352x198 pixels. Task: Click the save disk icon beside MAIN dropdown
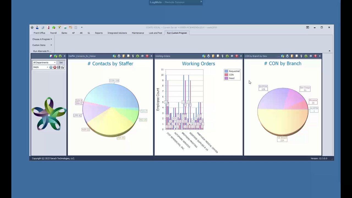coord(59,67)
